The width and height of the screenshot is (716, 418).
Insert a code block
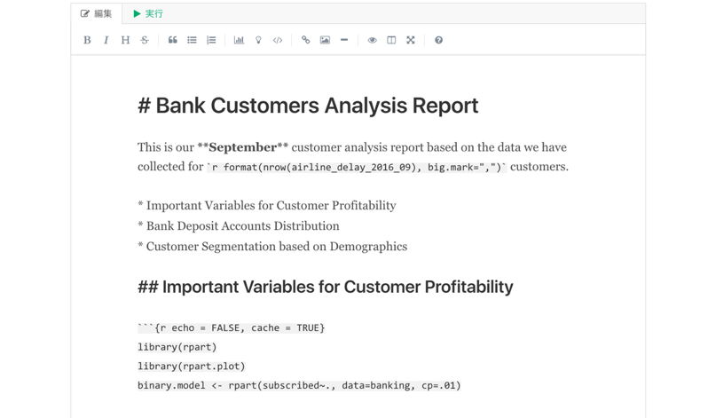(278, 40)
